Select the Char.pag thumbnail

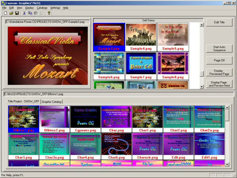coord(117,119)
